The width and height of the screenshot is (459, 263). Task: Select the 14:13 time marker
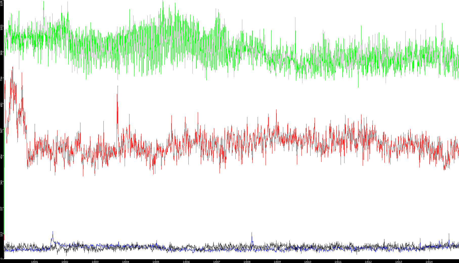pos(399,261)
